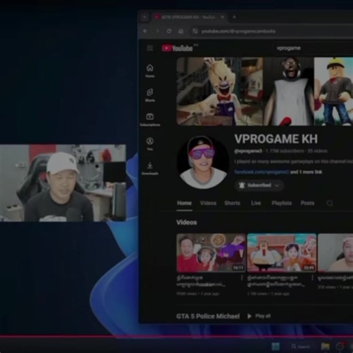The width and height of the screenshot is (353, 353).
Task: Open Downloads in YouTube sidebar
Action: [150, 168]
